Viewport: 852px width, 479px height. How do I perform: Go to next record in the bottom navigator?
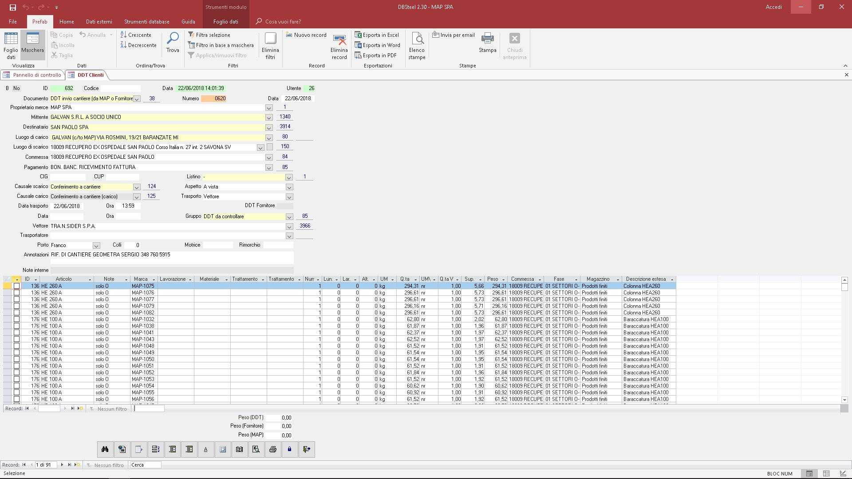point(62,465)
